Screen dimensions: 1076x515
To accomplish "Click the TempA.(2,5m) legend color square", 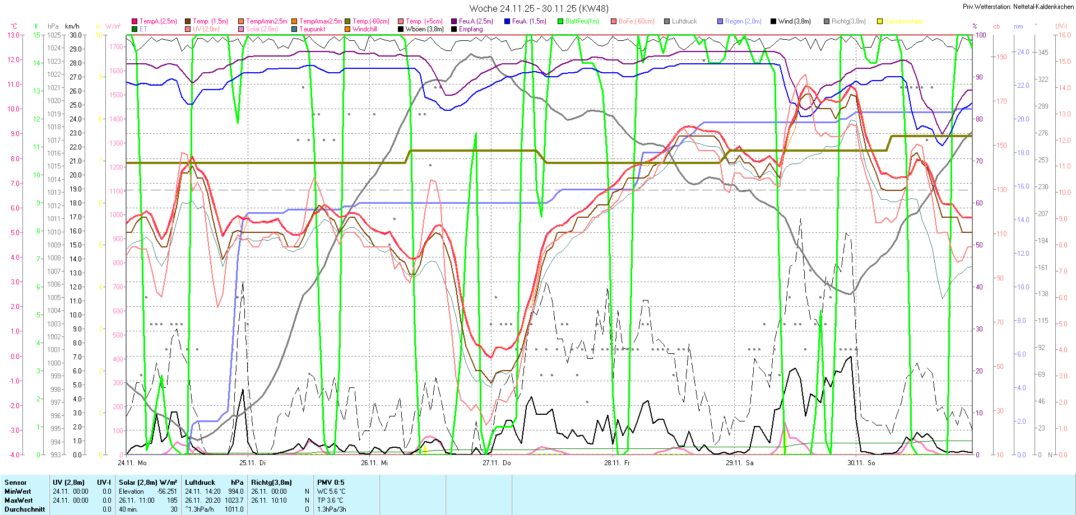I will click(x=134, y=21).
